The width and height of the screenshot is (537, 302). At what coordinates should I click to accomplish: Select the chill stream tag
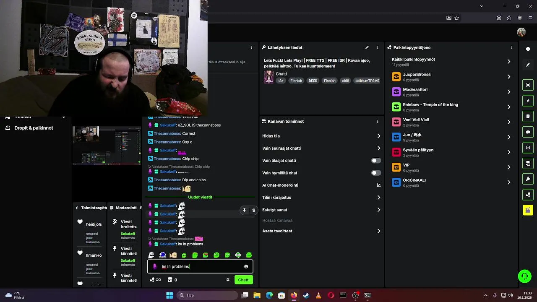[345, 81]
